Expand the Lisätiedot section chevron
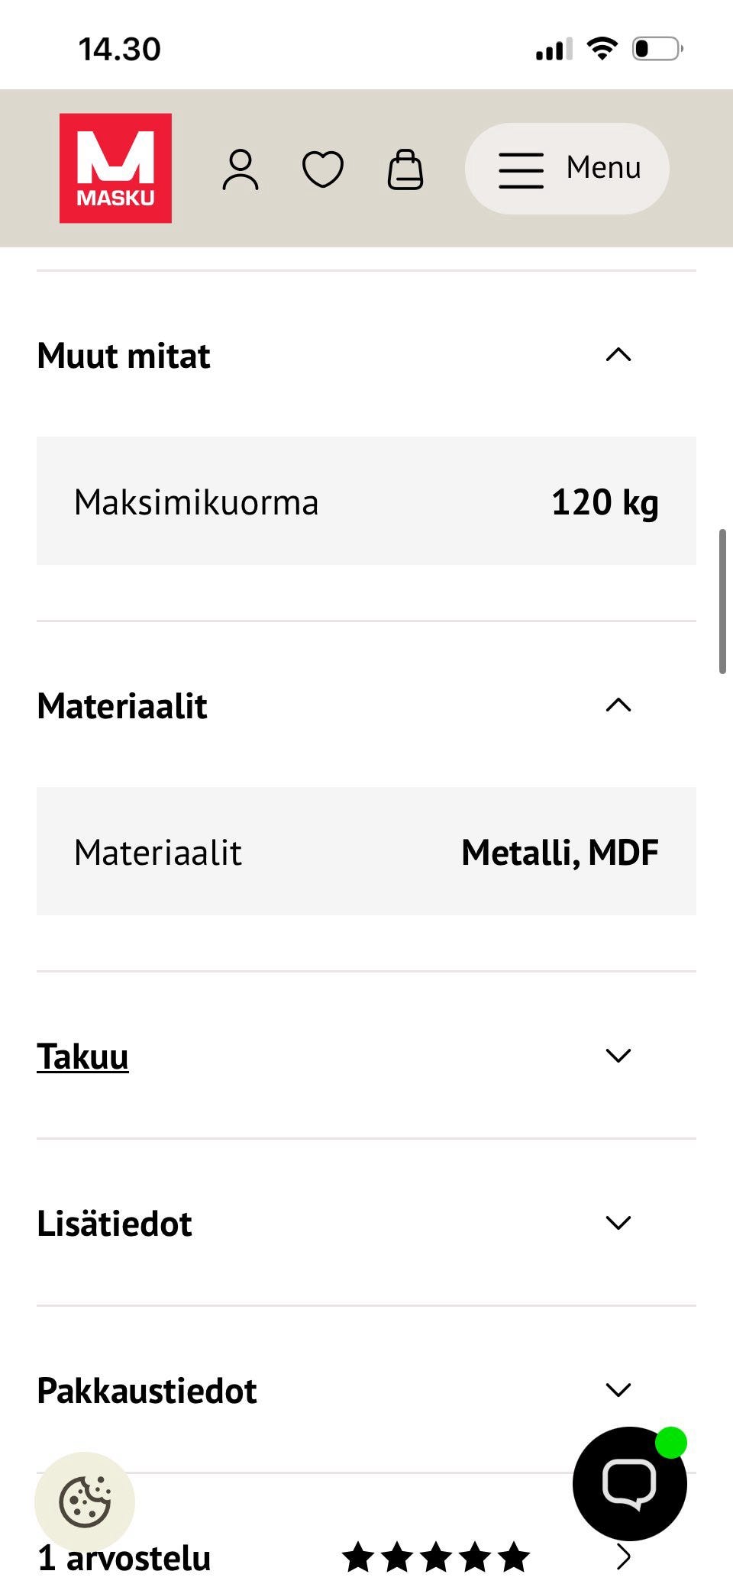Image resolution: width=733 pixels, height=1587 pixels. tap(618, 1223)
